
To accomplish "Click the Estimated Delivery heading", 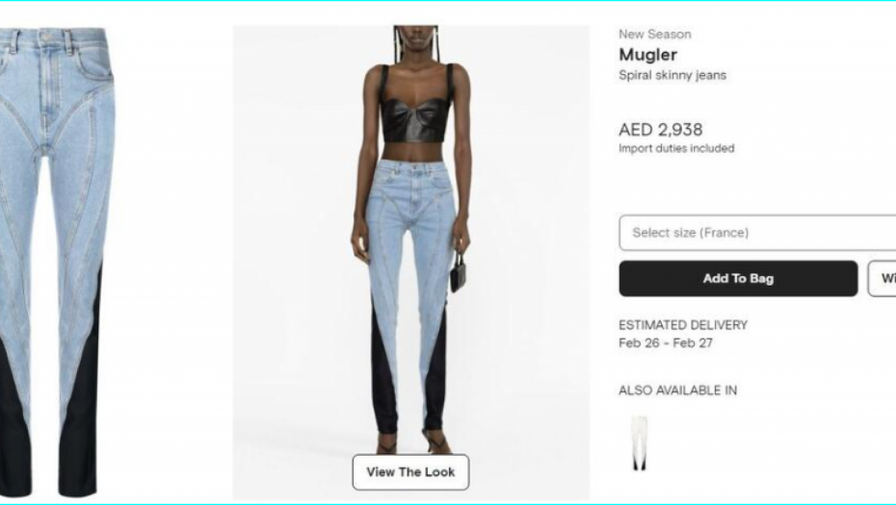I will [683, 325].
